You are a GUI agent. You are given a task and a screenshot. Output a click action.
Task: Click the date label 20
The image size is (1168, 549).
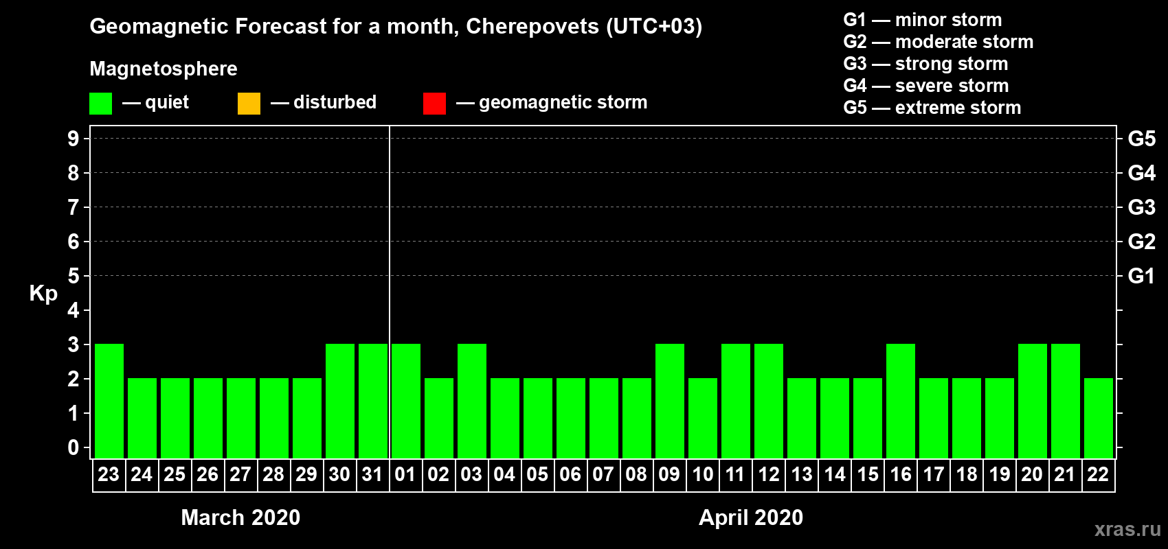[x=1032, y=474]
